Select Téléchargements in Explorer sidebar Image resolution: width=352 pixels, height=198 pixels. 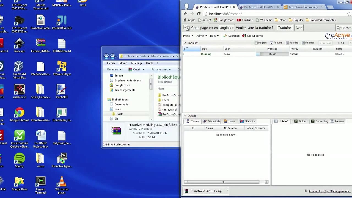pyautogui.click(x=125, y=90)
